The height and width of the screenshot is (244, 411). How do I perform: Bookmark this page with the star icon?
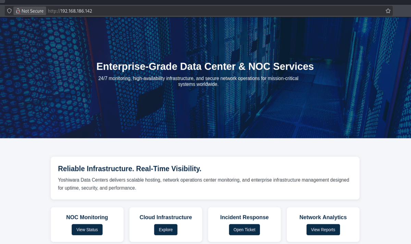tap(388, 11)
